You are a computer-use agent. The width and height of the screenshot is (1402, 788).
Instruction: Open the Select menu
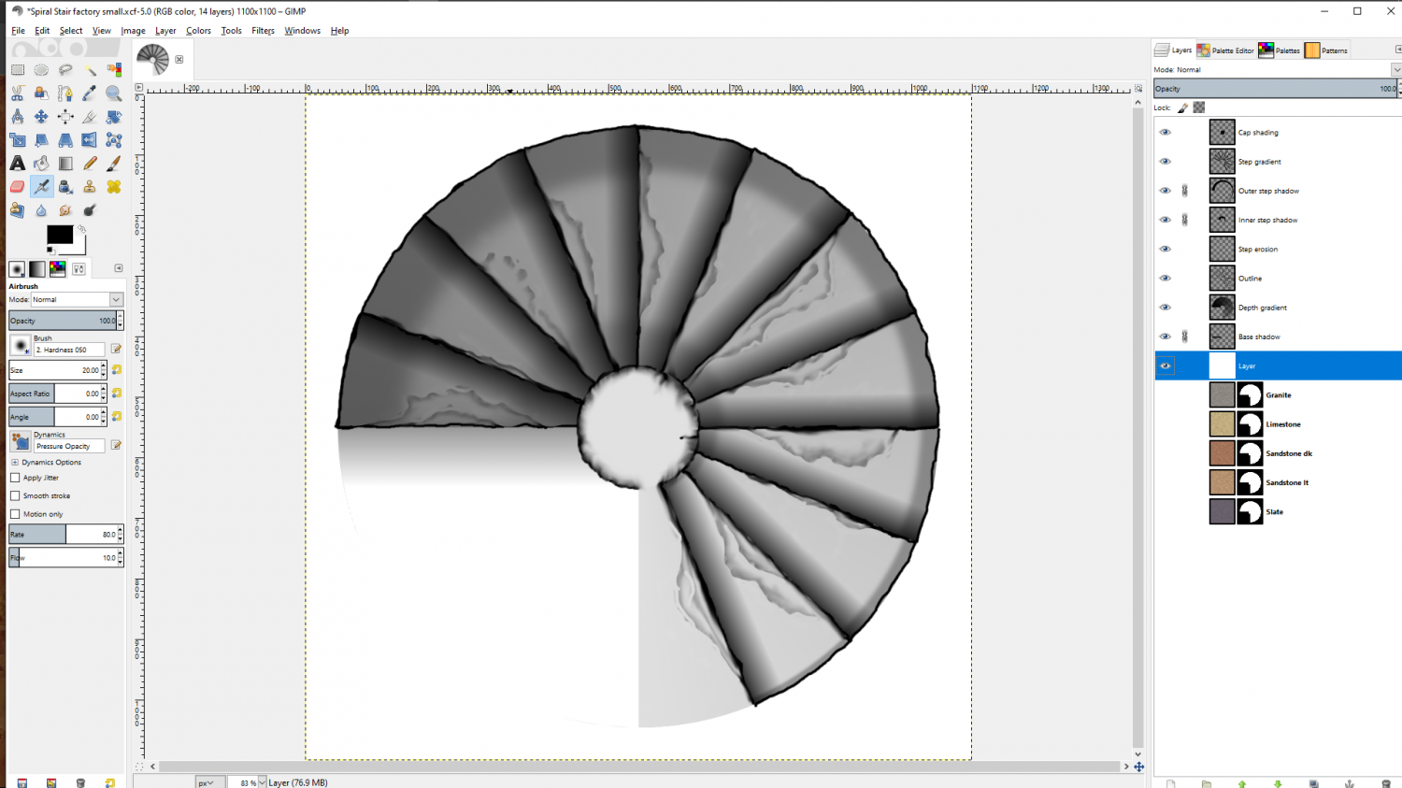tap(71, 31)
